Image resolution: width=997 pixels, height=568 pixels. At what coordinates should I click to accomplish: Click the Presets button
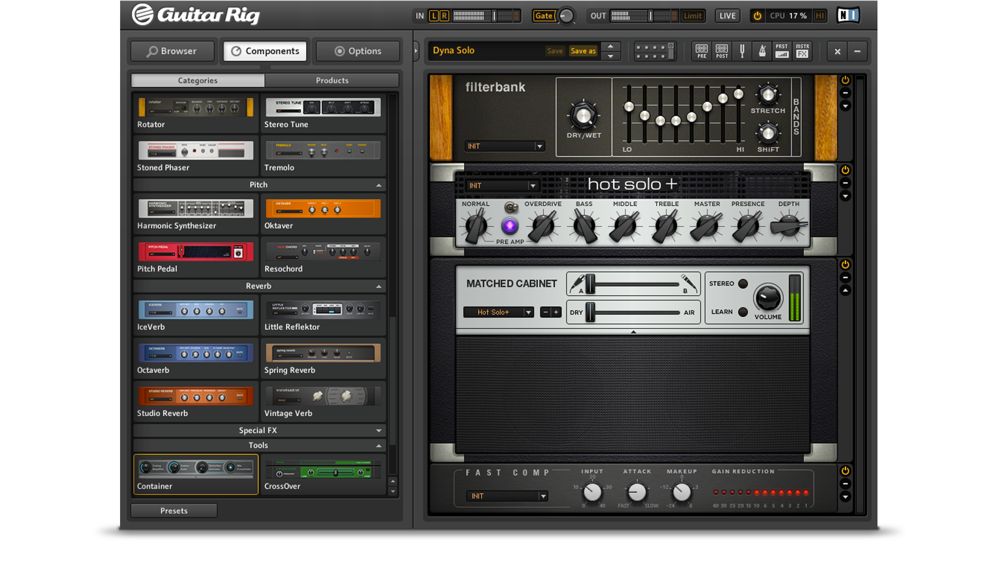(174, 511)
